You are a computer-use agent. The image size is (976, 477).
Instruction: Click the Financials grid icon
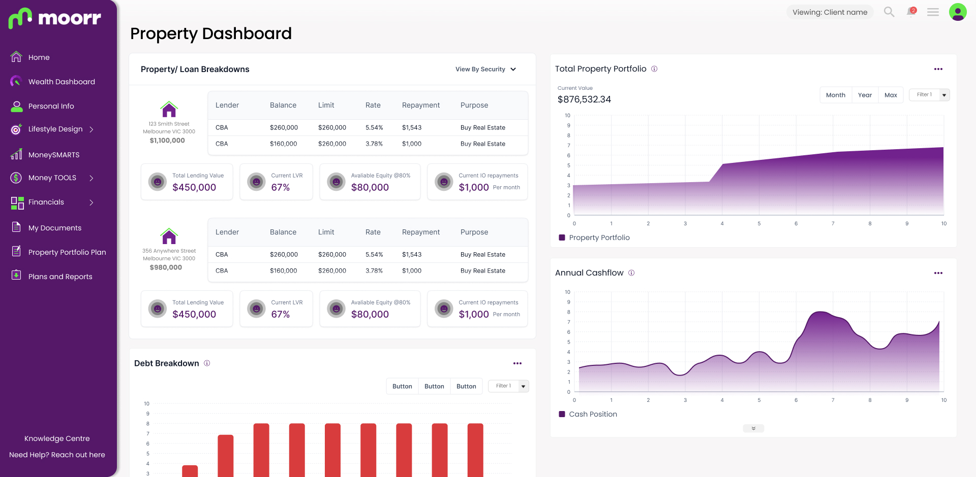point(17,203)
